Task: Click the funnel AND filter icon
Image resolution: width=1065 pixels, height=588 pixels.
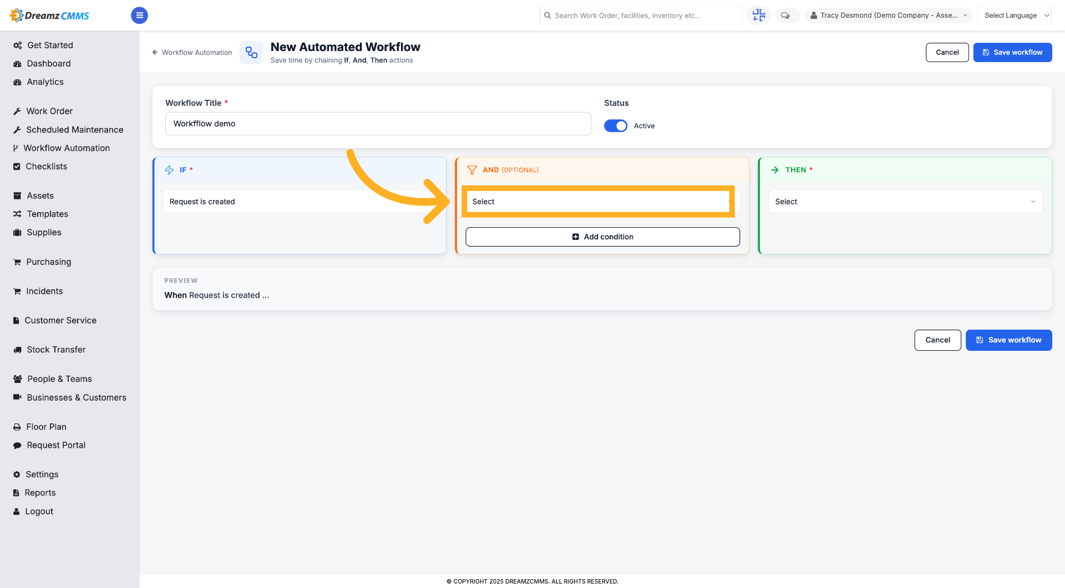Action: (x=472, y=170)
